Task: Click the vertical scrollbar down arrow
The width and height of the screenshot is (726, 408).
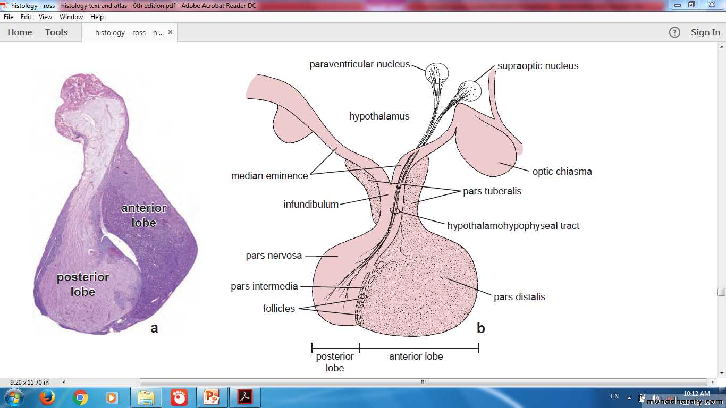Action: (x=721, y=373)
